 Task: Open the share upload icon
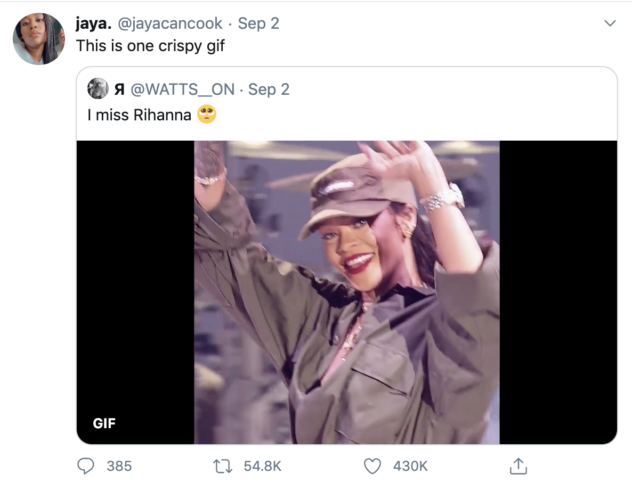tap(517, 466)
